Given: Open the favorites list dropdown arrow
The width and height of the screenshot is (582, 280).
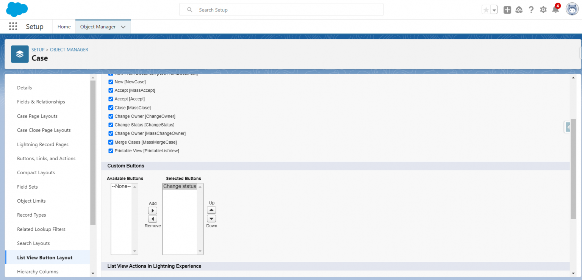Looking at the screenshot, I should click(494, 9).
